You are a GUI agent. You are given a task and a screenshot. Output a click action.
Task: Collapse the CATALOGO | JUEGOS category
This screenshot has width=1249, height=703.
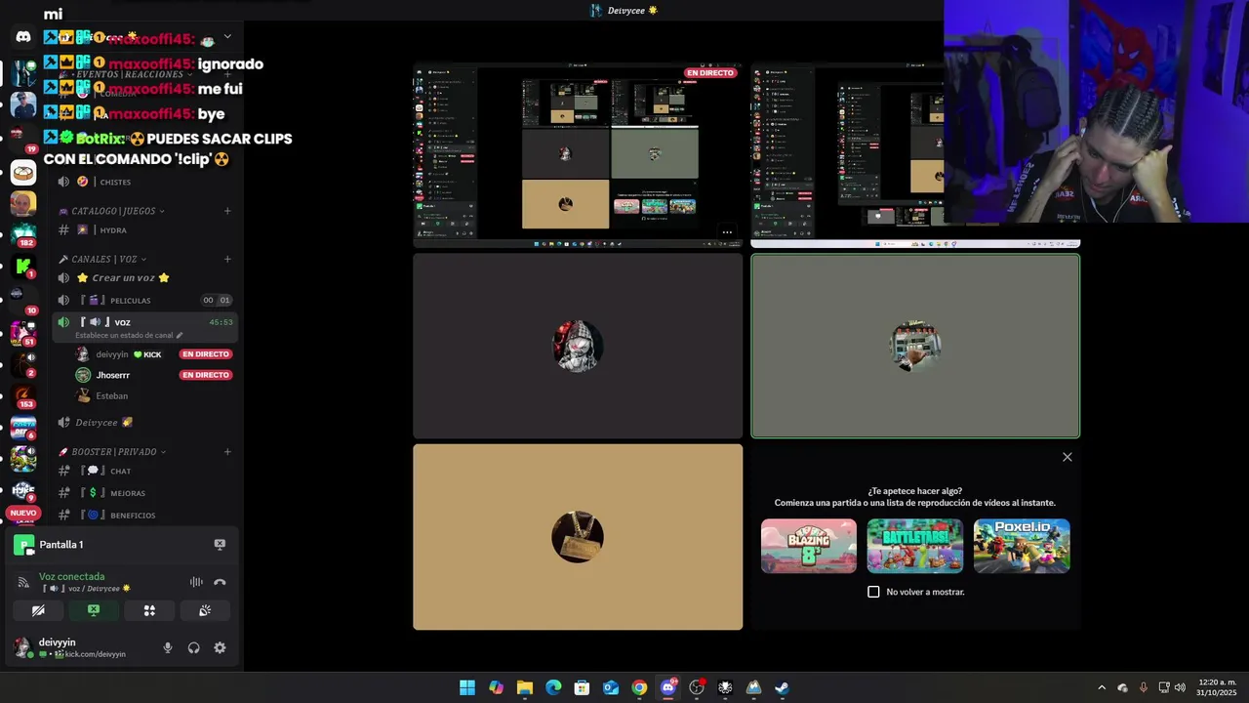click(112, 211)
